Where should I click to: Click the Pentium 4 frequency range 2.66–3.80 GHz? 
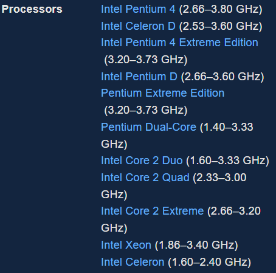tap(221, 9)
